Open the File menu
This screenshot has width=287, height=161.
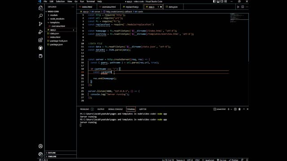[45, 1]
